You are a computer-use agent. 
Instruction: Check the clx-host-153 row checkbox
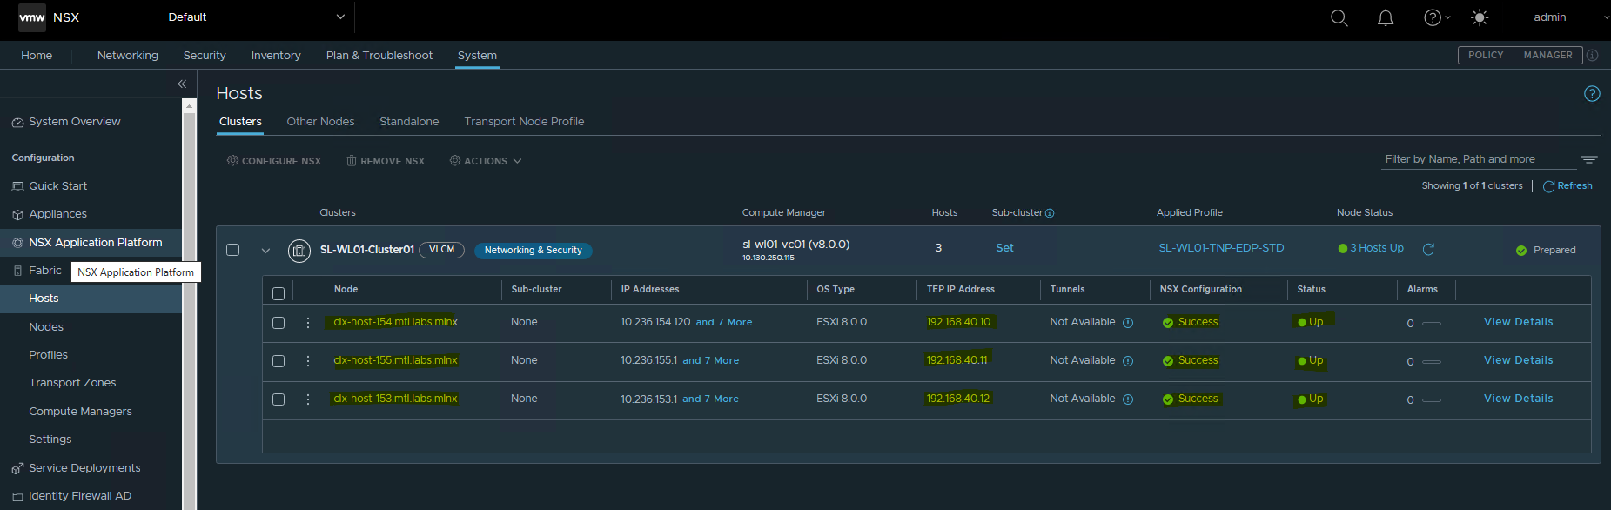coord(279,399)
